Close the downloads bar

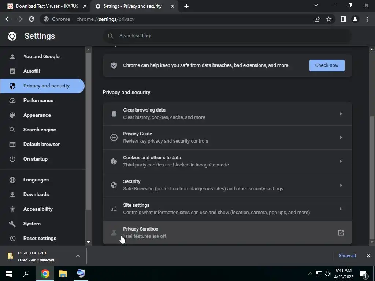tap(368, 256)
